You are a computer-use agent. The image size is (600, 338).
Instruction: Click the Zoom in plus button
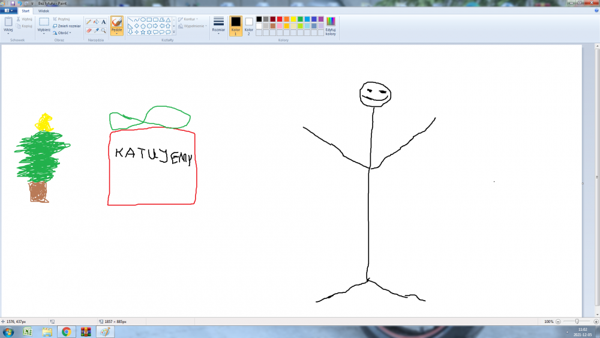pyautogui.click(x=596, y=322)
